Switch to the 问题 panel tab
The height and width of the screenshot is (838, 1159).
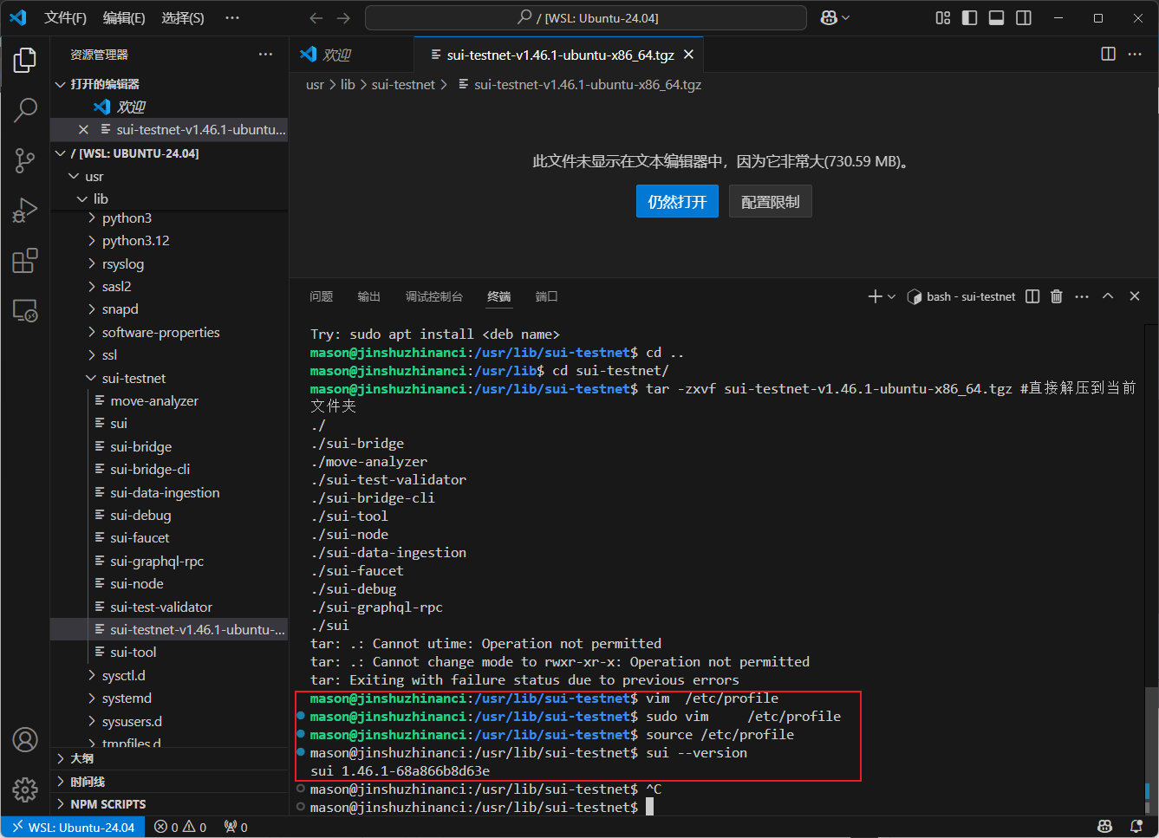(x=322, y=296)
